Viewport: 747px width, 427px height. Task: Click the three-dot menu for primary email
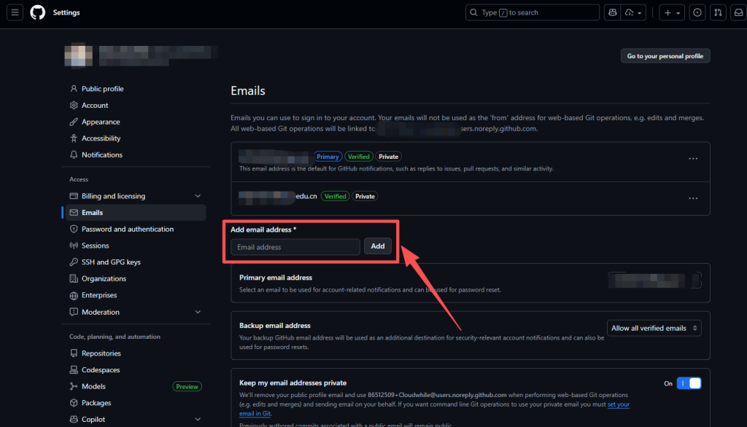[693, 158]
